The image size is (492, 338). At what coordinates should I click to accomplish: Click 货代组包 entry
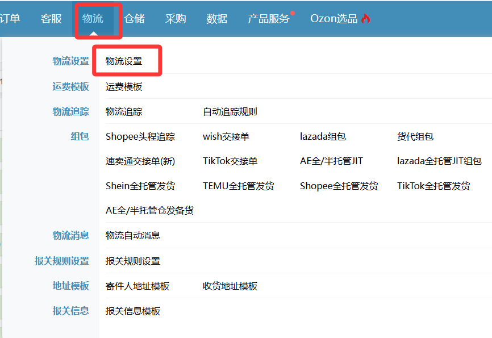click(415, 137)
